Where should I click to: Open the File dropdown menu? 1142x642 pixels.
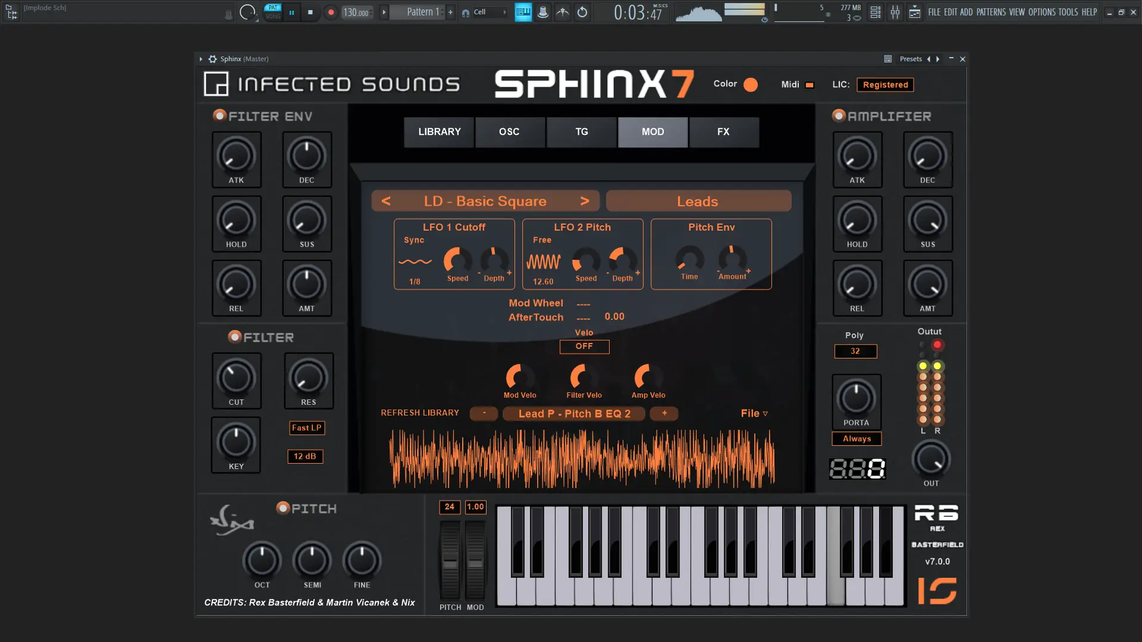pos(754,413)
